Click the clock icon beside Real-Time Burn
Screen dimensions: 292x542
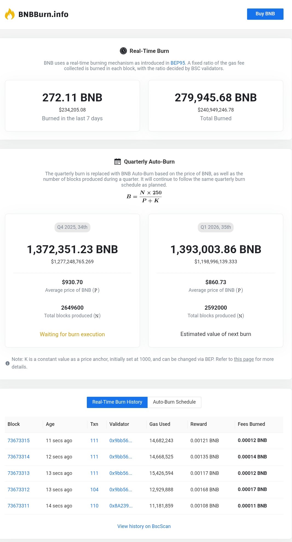coord(123,51)
